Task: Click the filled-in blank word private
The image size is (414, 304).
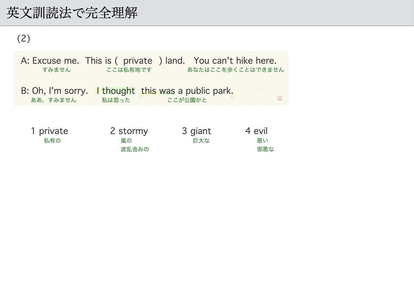Action: (x=138, y=61)
